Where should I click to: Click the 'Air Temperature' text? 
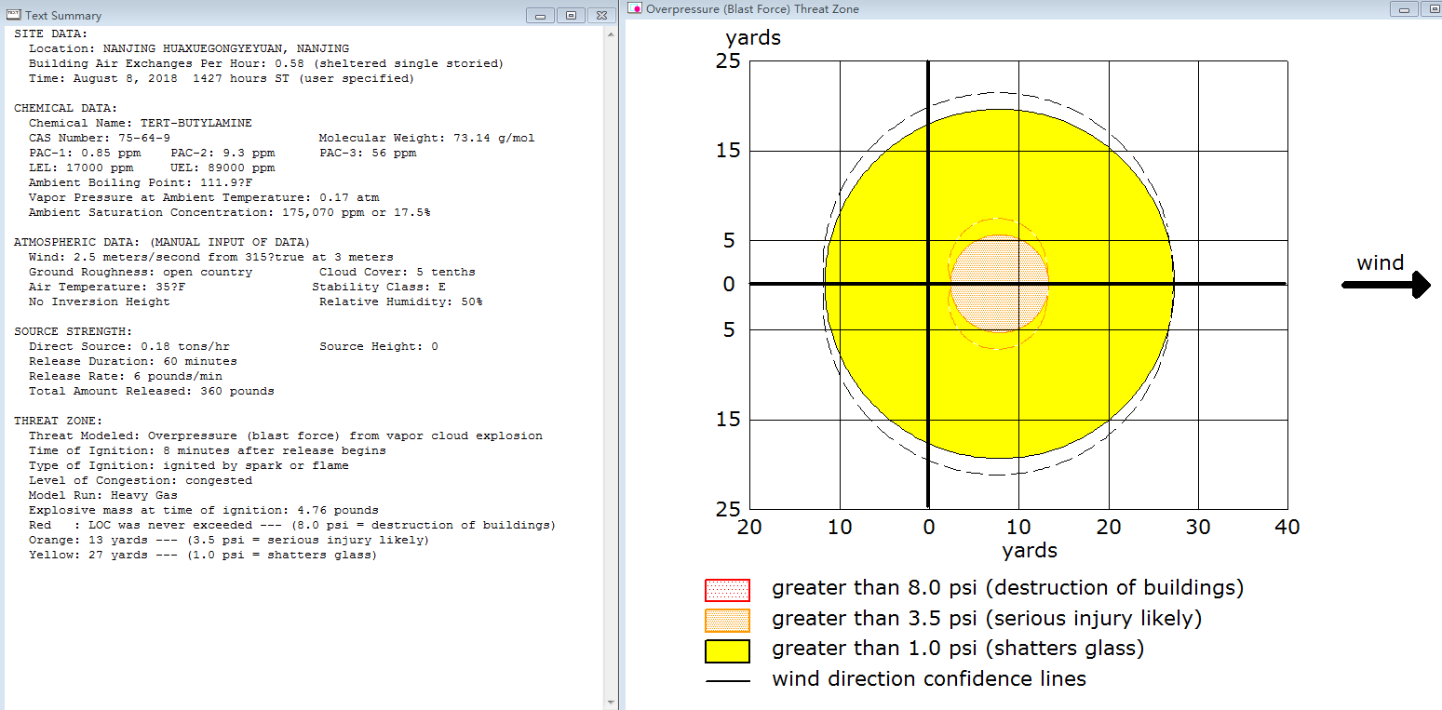click(107, 287)
